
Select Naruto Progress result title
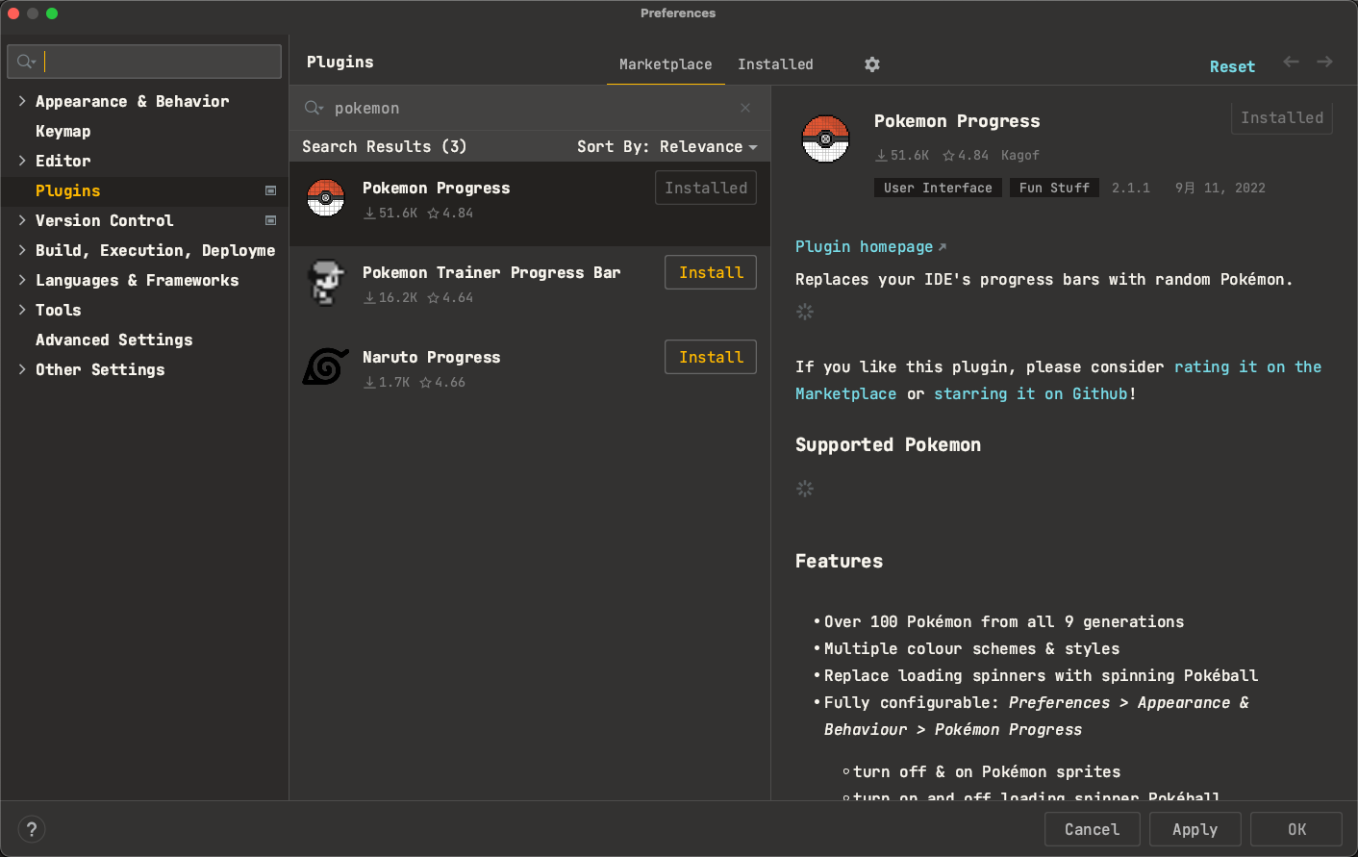tap(431, 357)
